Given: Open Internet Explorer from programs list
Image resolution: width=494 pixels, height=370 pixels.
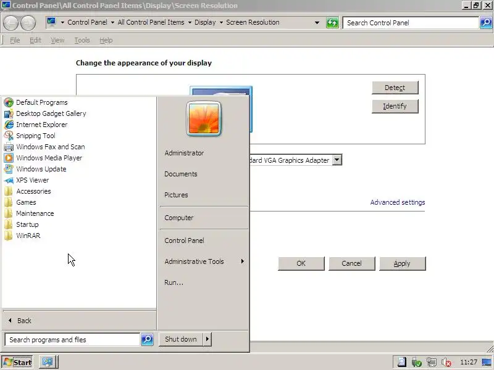Looking at the screenshot, I should point(41,125).
